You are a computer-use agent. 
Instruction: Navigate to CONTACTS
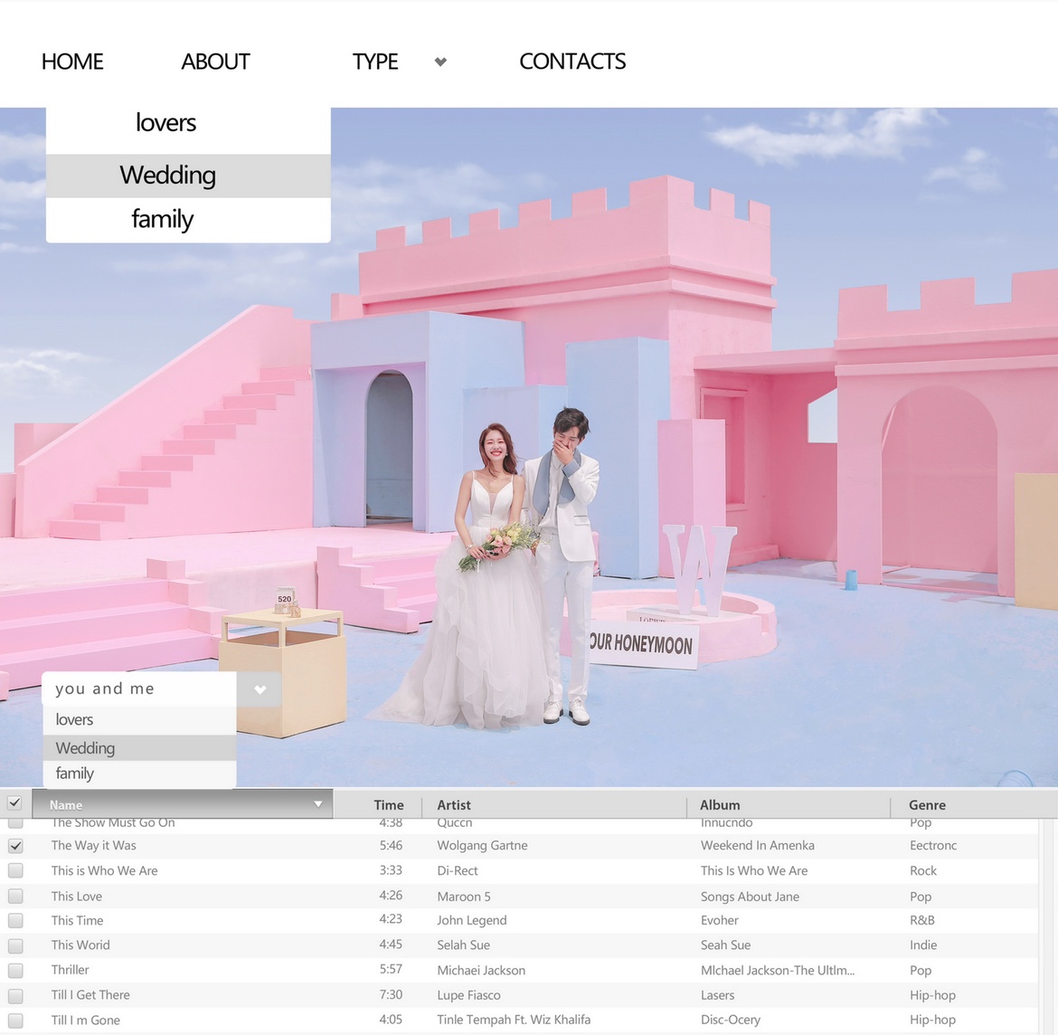(x=572, y=62)
